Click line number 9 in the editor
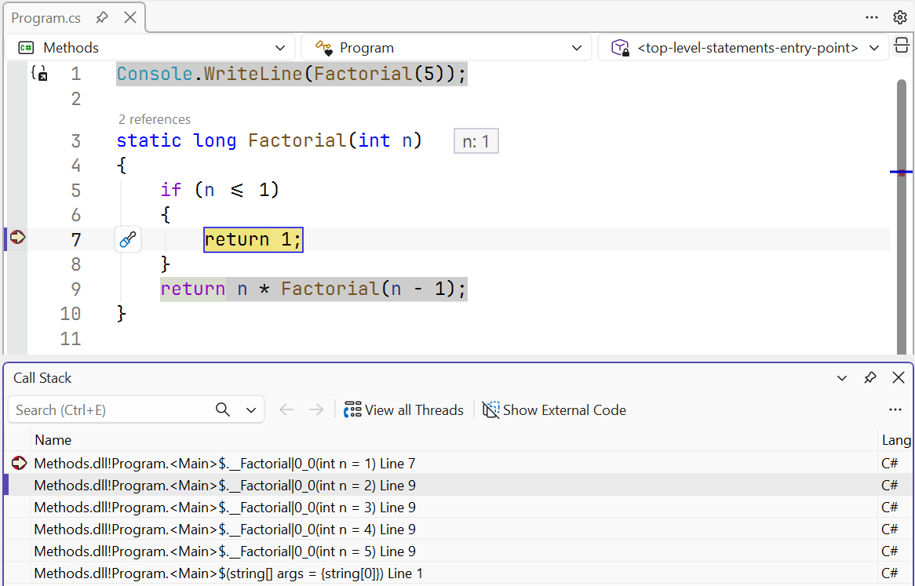 [76, 289]
